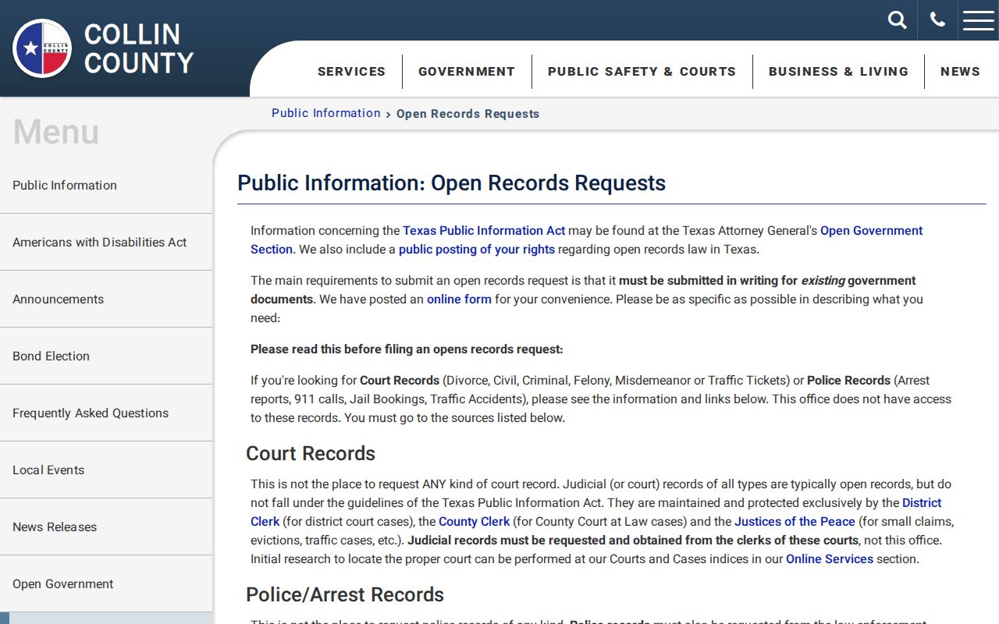Open News Releases in the side menu
The height and width of the screenshot is (624, 999).
[x=106, y=527]
